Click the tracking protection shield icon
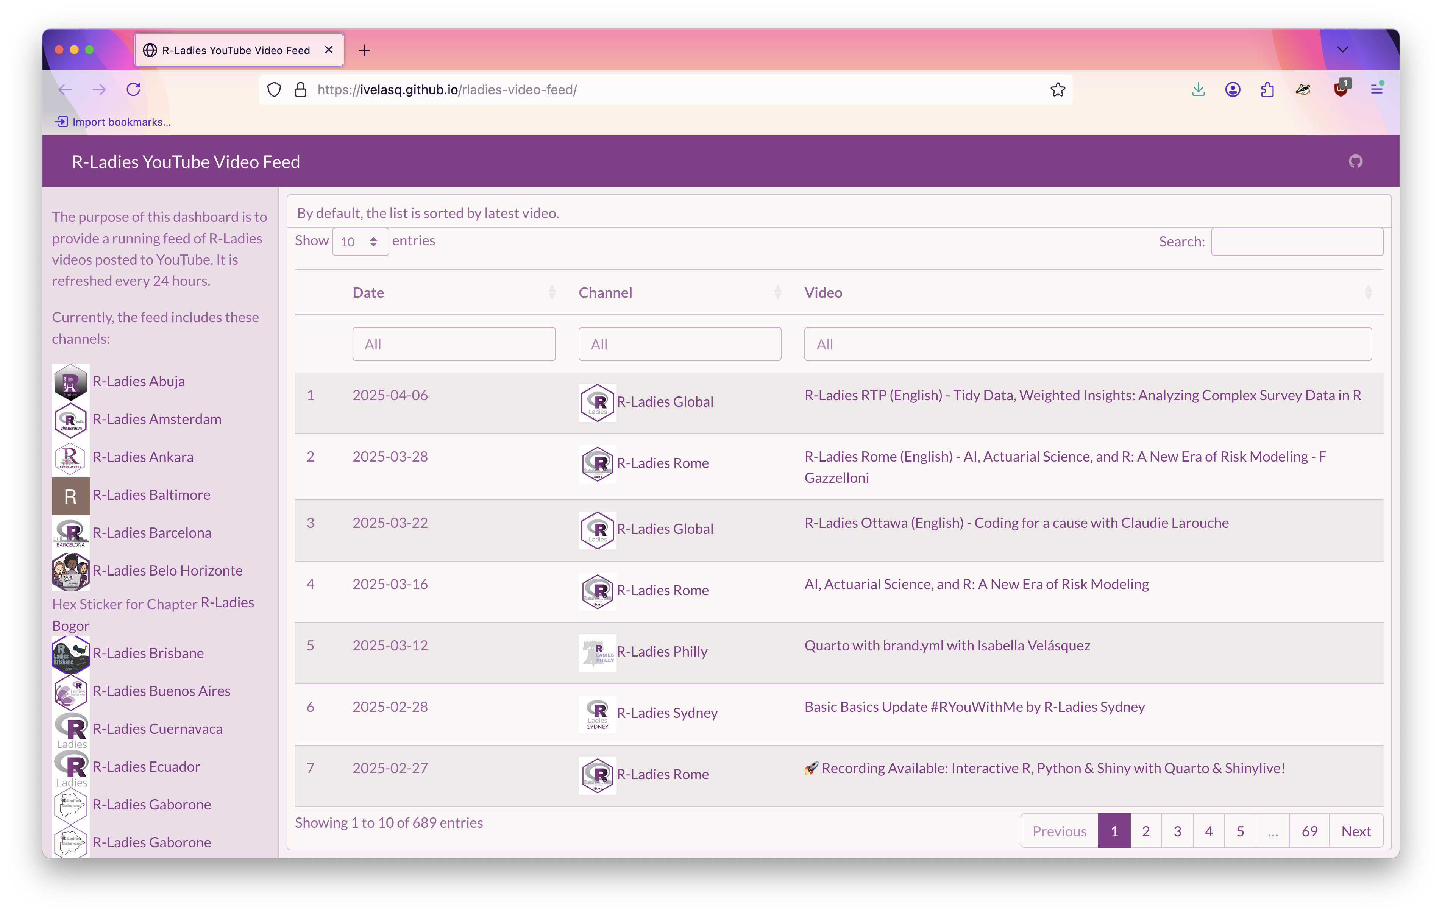The image size is (1442, 914). [274, 89]
